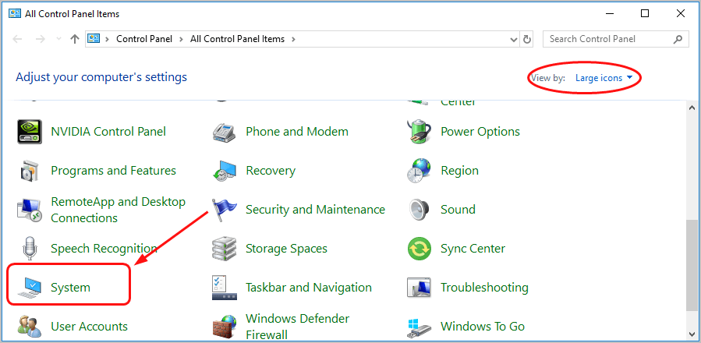Click the Search Control Panel field

point(615,39)
